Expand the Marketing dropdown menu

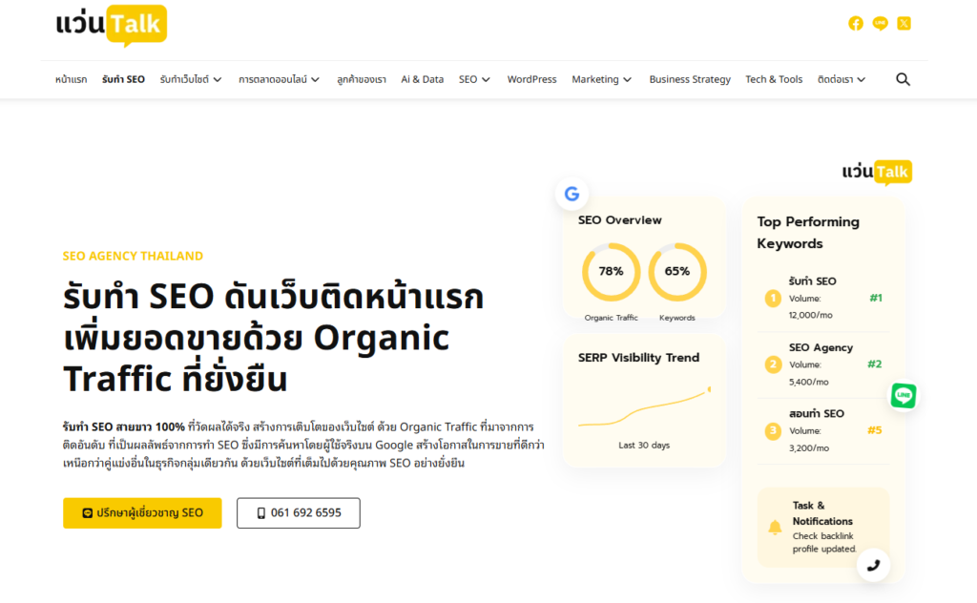tap(601, 79)
